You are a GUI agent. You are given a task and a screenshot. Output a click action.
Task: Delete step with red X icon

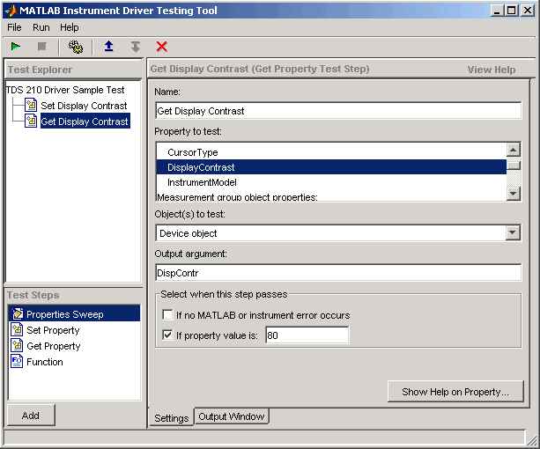[x=161, y=47]
